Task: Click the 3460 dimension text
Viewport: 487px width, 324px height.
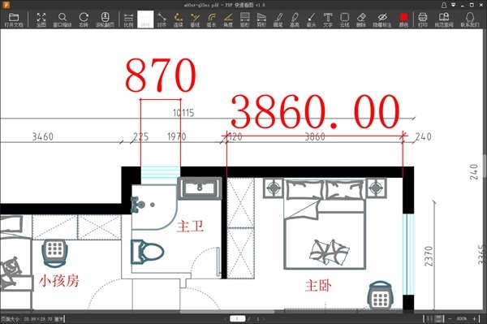Action: [43, 136]
